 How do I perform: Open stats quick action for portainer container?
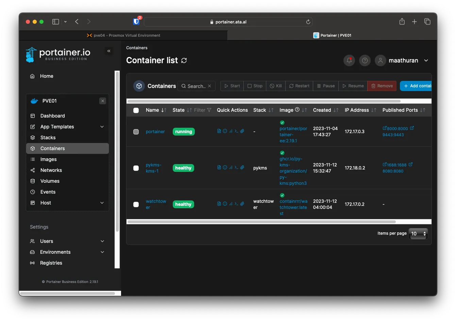pos(231,131)
